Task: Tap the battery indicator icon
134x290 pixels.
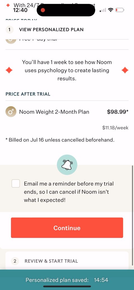Action: [x=119, y=10]
